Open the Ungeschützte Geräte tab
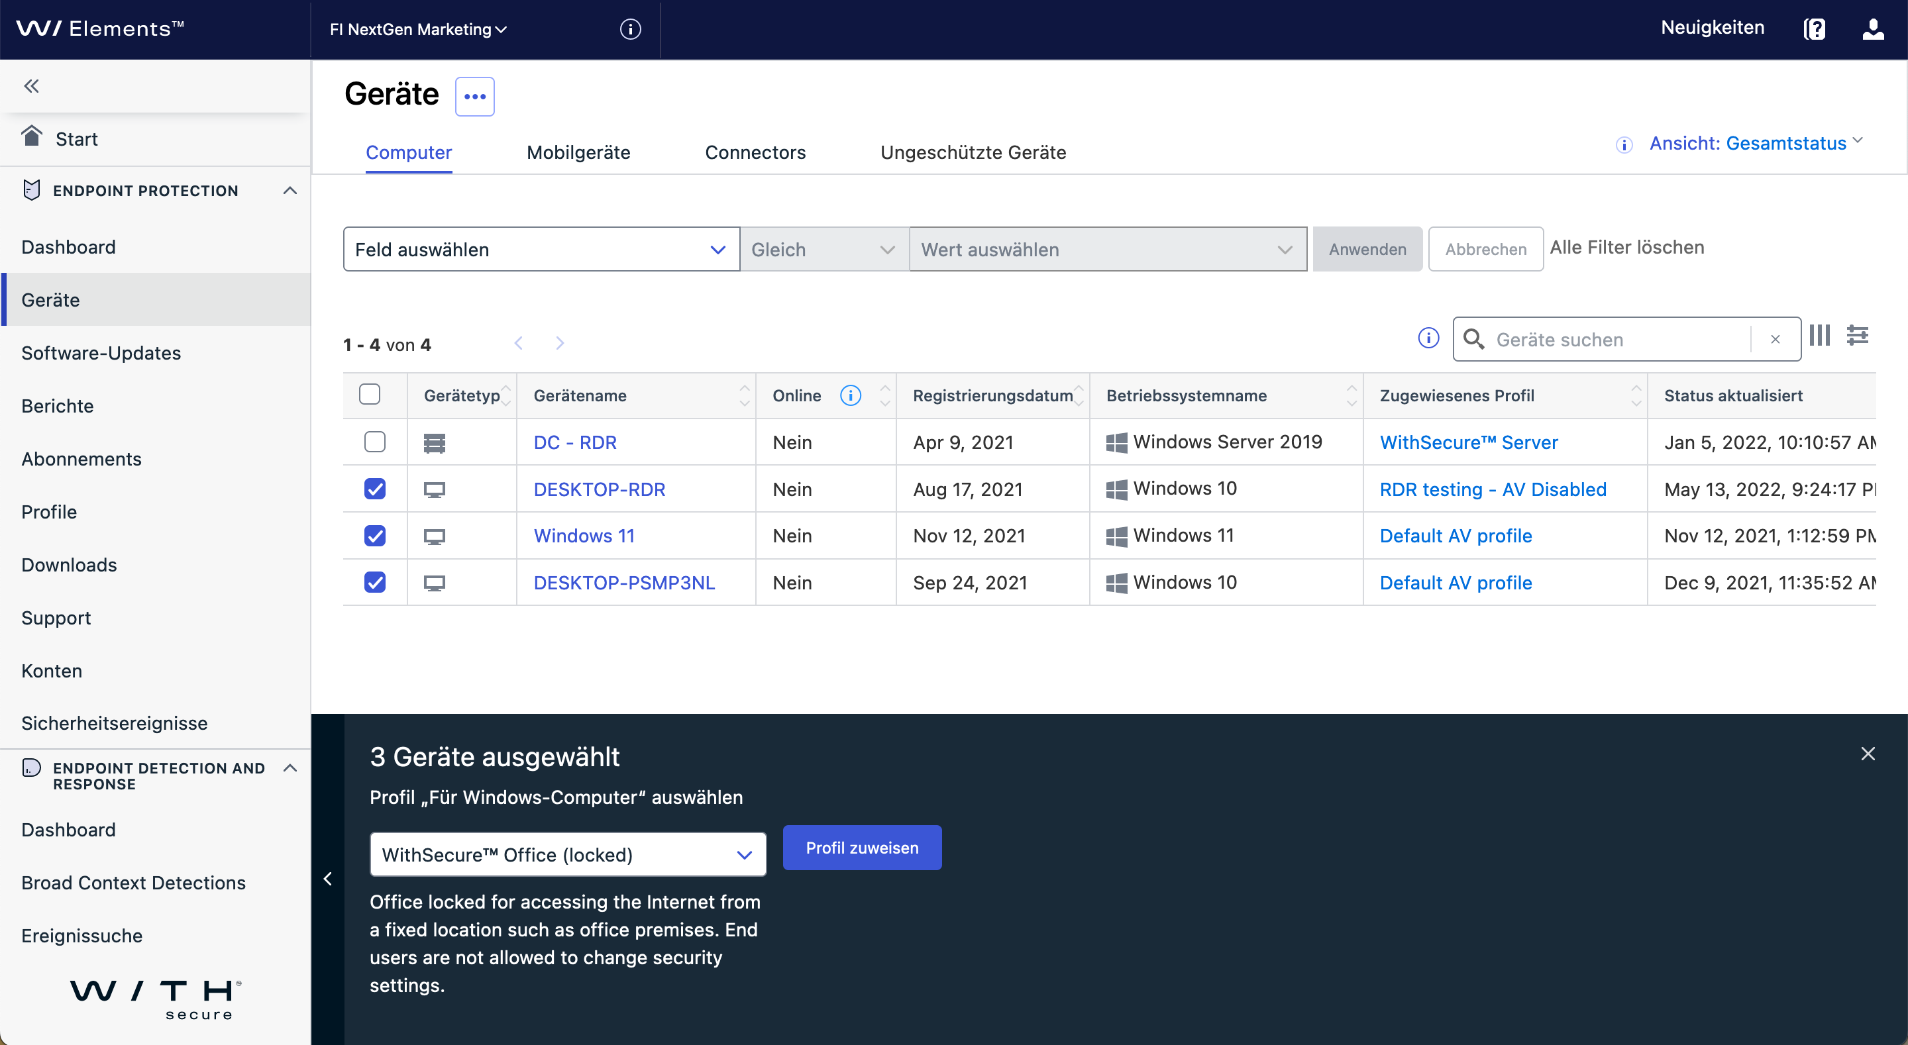 point(973,152)
